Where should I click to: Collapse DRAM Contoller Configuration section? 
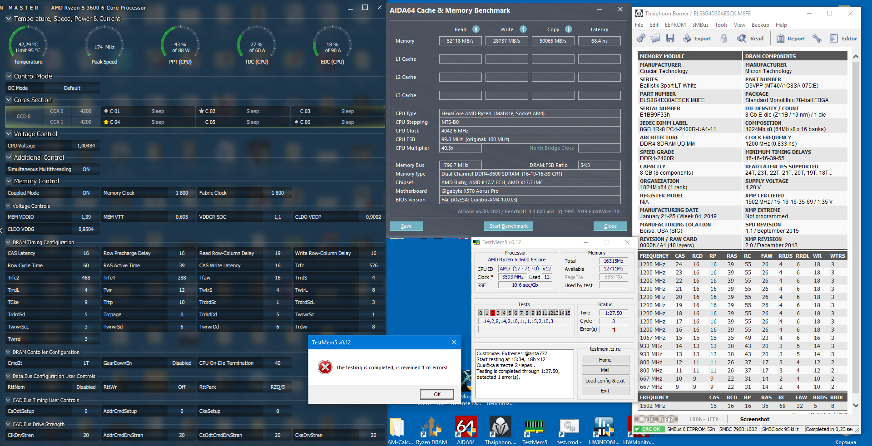[8, 352]
